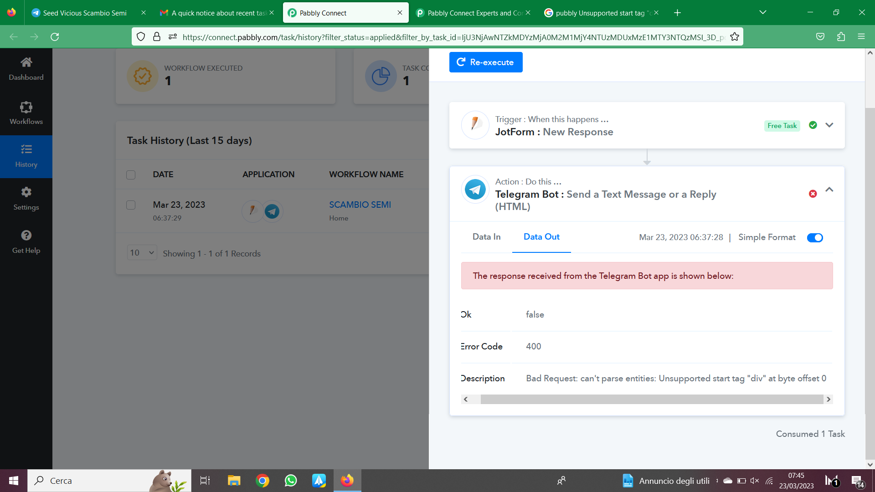Image resolution: width=875 pixels, height=492 pixels.
Task: Bookmark this page with the star
Action: click(735, 37)
